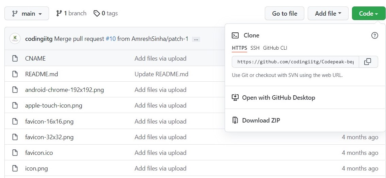
Task: Open the main branch dropdown
Action: point(27,14)
